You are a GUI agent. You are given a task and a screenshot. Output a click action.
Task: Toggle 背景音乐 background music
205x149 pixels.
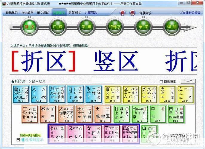coord(145,13)
